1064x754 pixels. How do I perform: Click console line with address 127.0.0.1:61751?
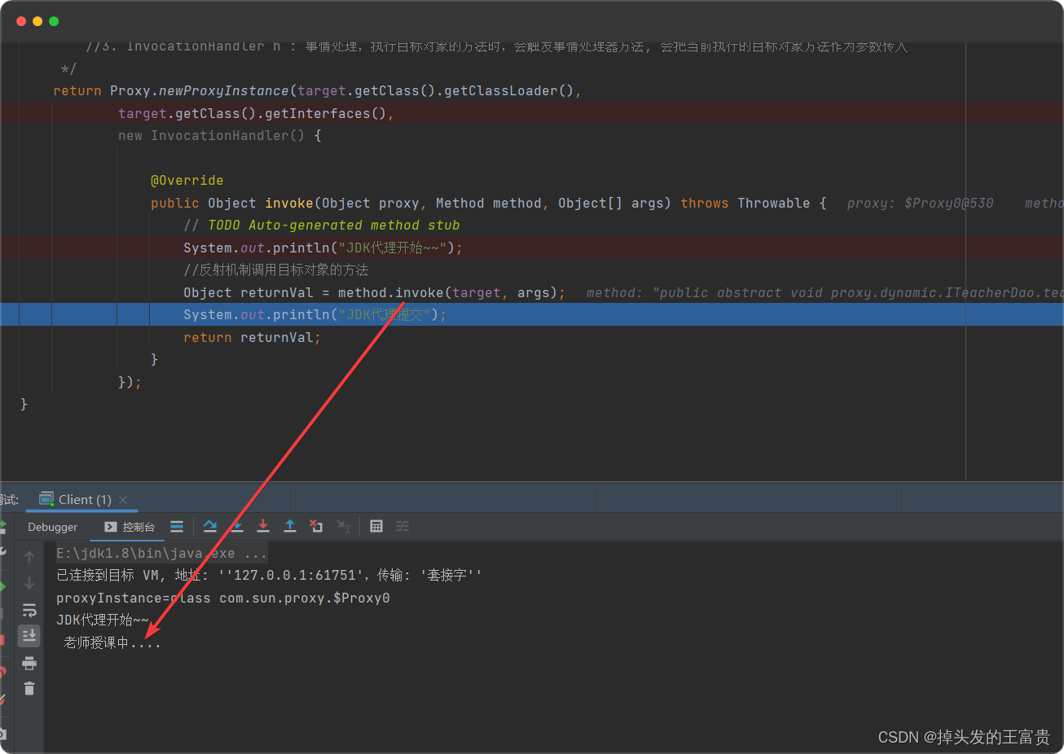pos(269,576)
